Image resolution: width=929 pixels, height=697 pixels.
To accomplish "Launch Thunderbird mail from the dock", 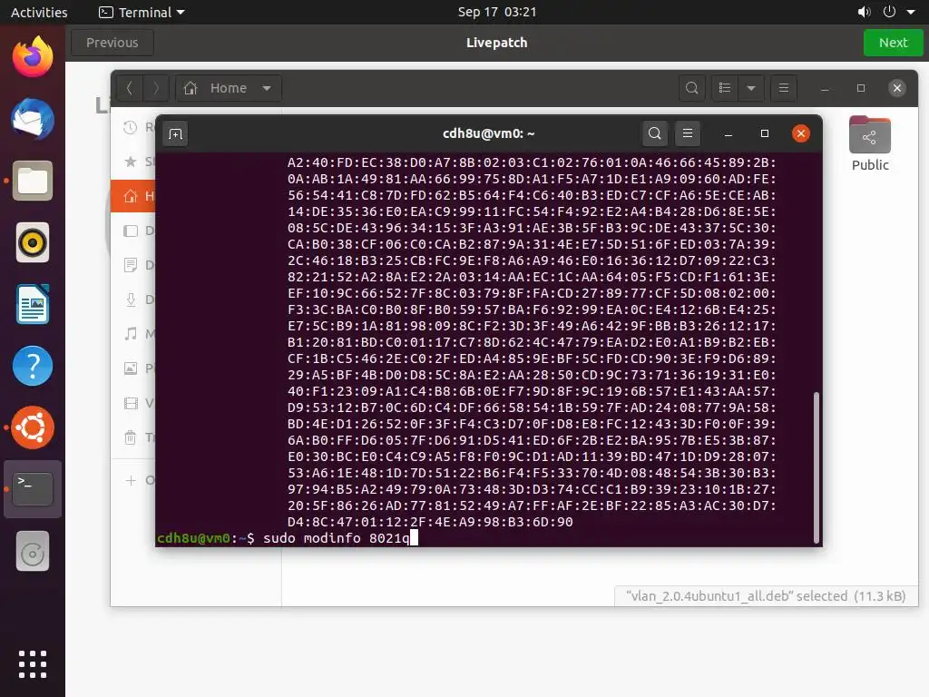I will 33,119.
